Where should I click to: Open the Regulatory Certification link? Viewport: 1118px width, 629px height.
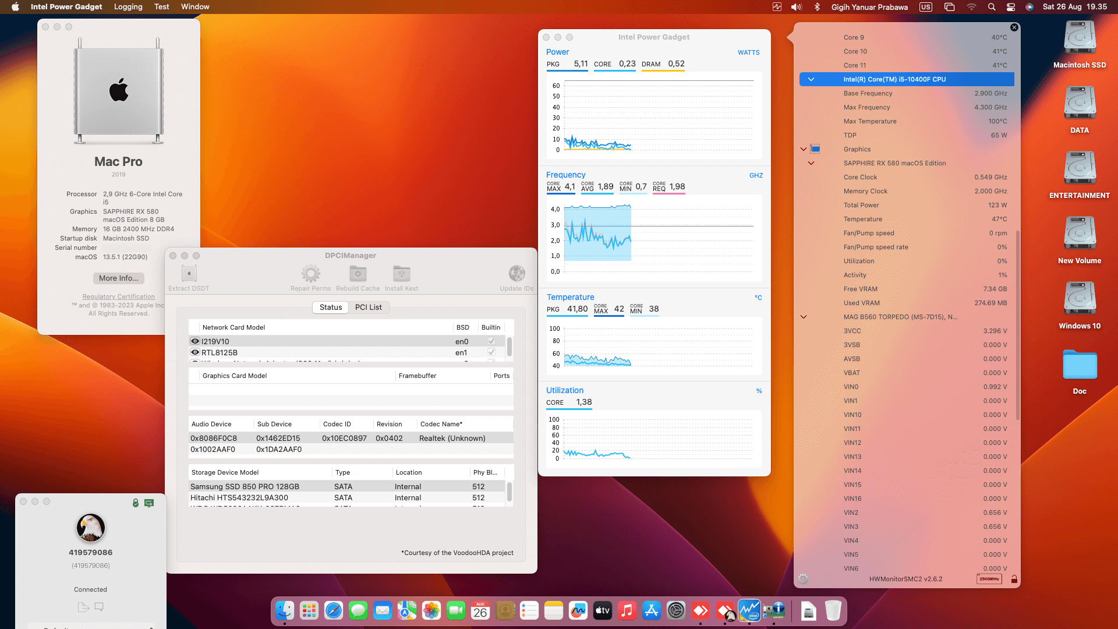pyautogui.click(x=118, y=296)
